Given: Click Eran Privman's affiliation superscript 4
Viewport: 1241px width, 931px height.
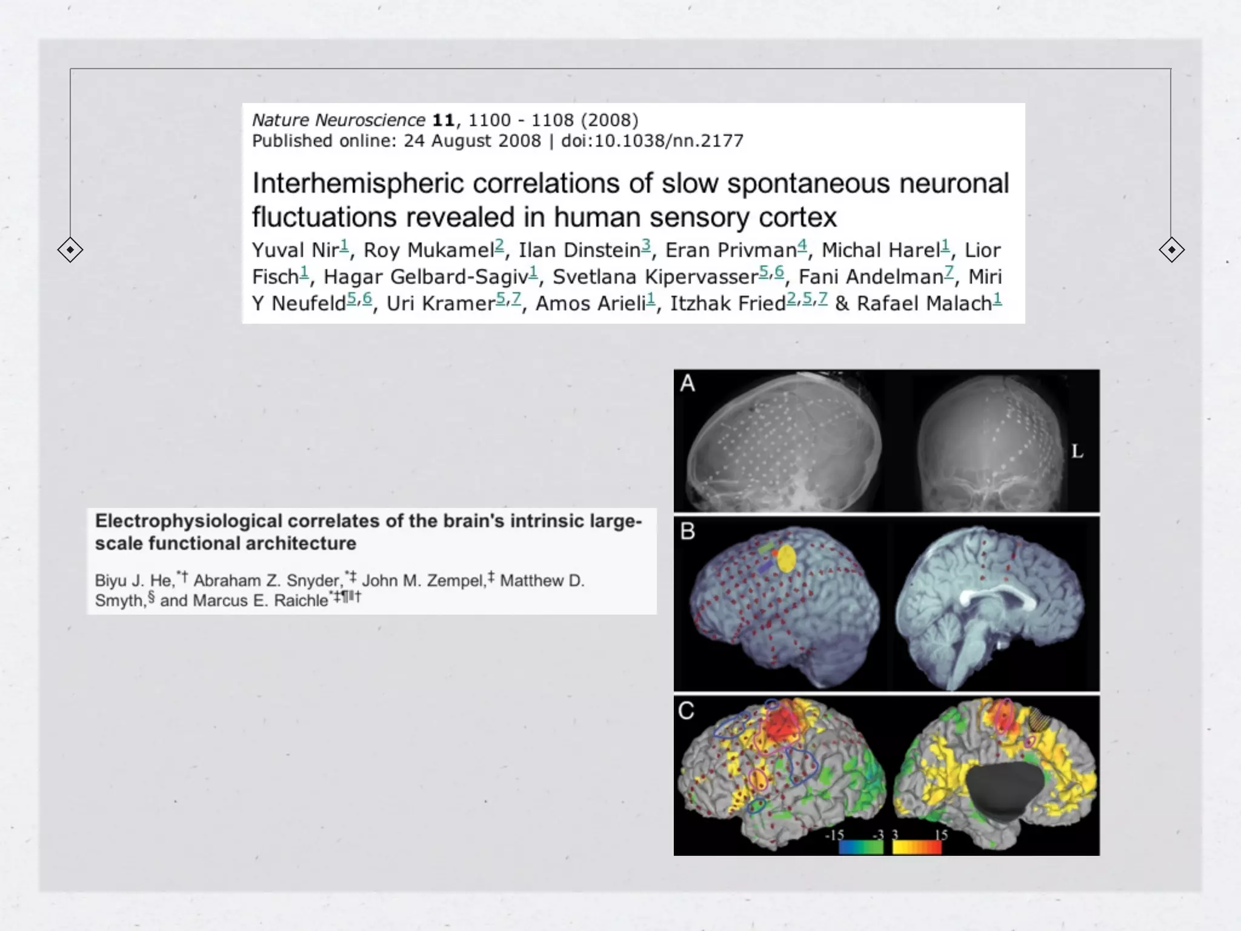Looking at the screenshot, I should 802,245.
